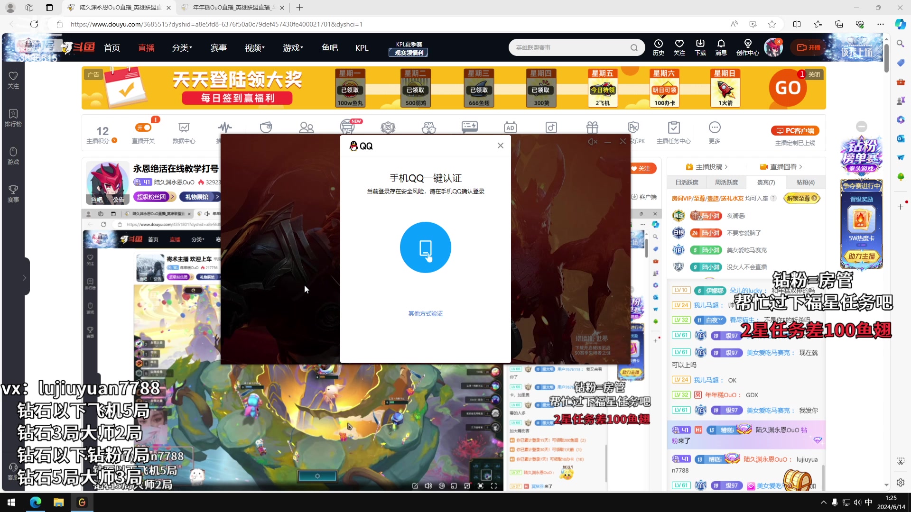Show hidden system tray icons chevron
This screenshot has width=911, height=512.
click(823, 503)
